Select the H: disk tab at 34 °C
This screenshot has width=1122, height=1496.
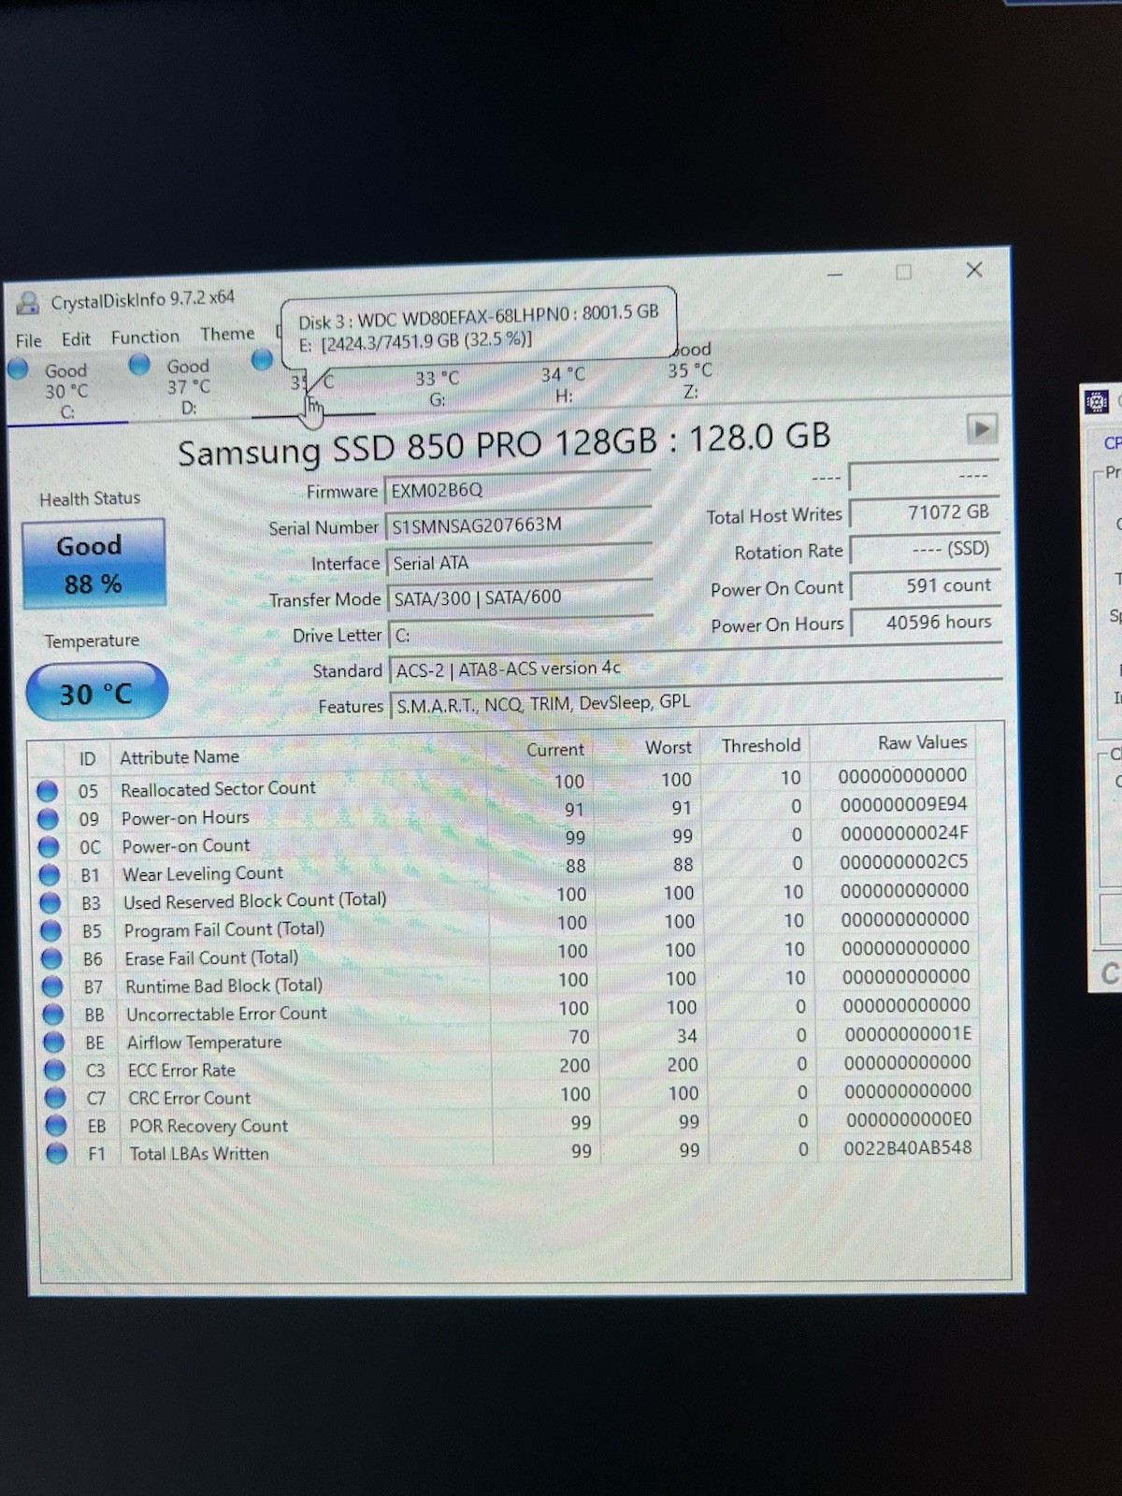click(x=563, y=384)
